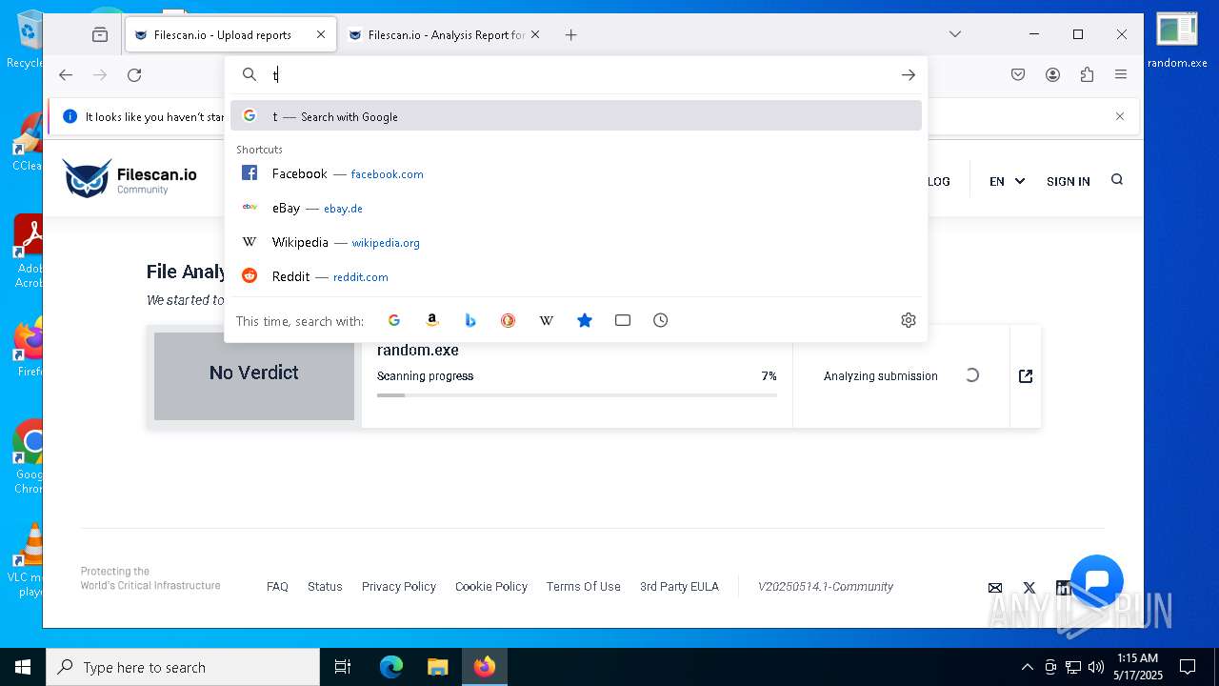Viewport: 1219px width, 686px height.
Task: Click the scanning progress bar
Action: coord(577,394)
